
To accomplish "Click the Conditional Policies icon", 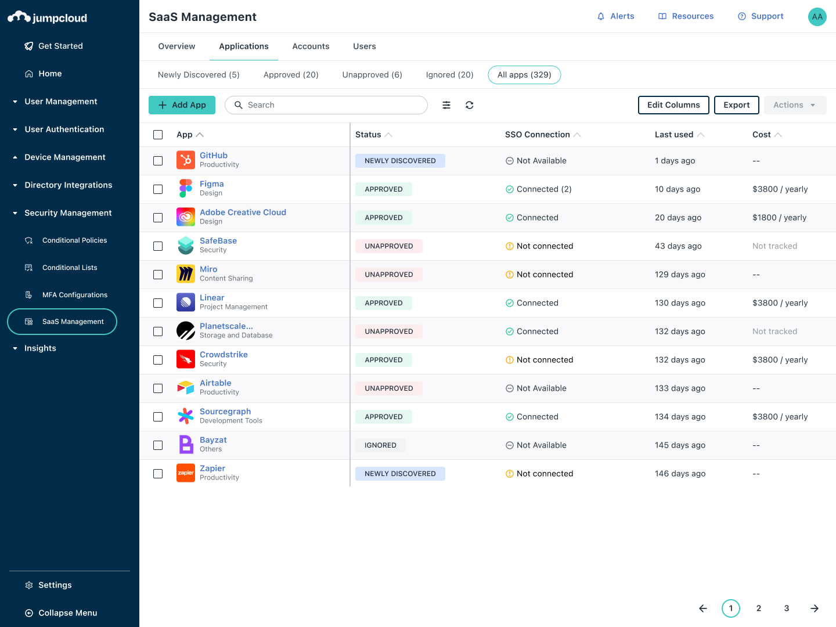I will point(28,240).
